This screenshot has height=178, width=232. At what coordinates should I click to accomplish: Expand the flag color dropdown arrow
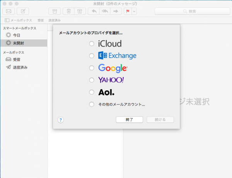(x=134, y=11)
